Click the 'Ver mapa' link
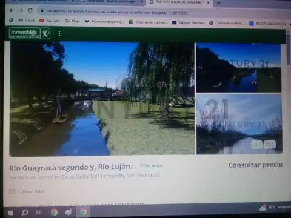The height and width of the screenshot is (218, 291). tap(152, 166)
